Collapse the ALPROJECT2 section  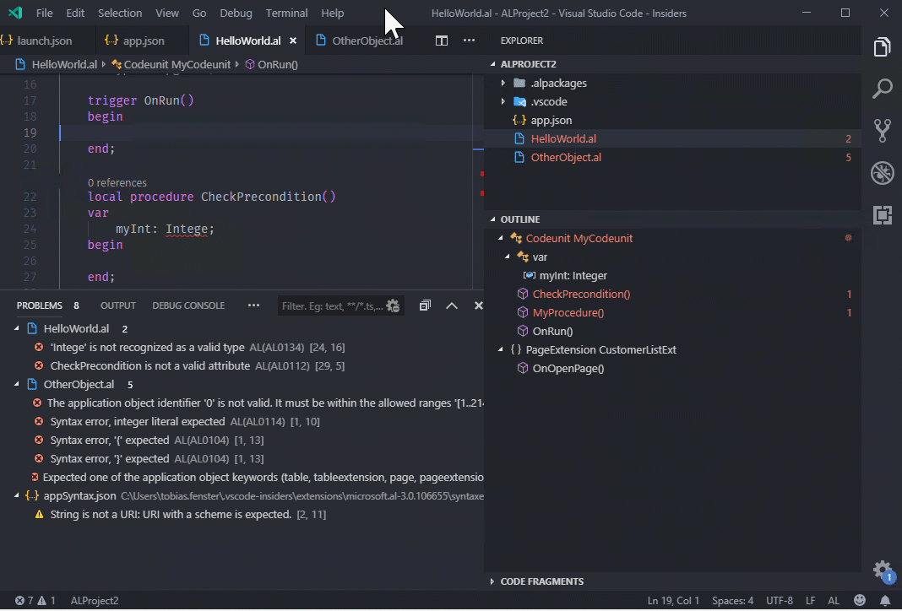pyautogui.click(x=492, y=64)
